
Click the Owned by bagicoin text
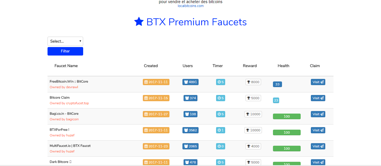coord(64,119)
